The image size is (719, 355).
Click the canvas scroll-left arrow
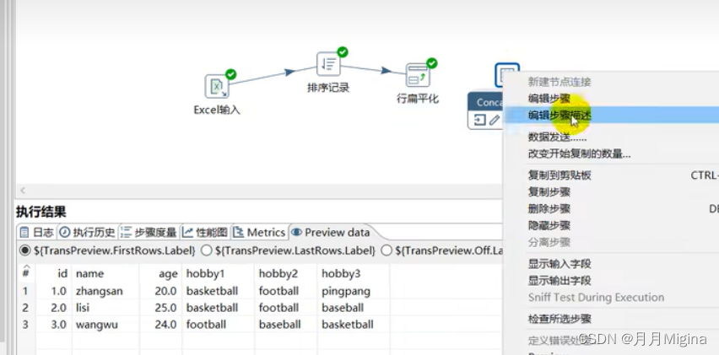(x=23, y=190)
